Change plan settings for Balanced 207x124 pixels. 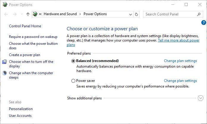point(180,61)
